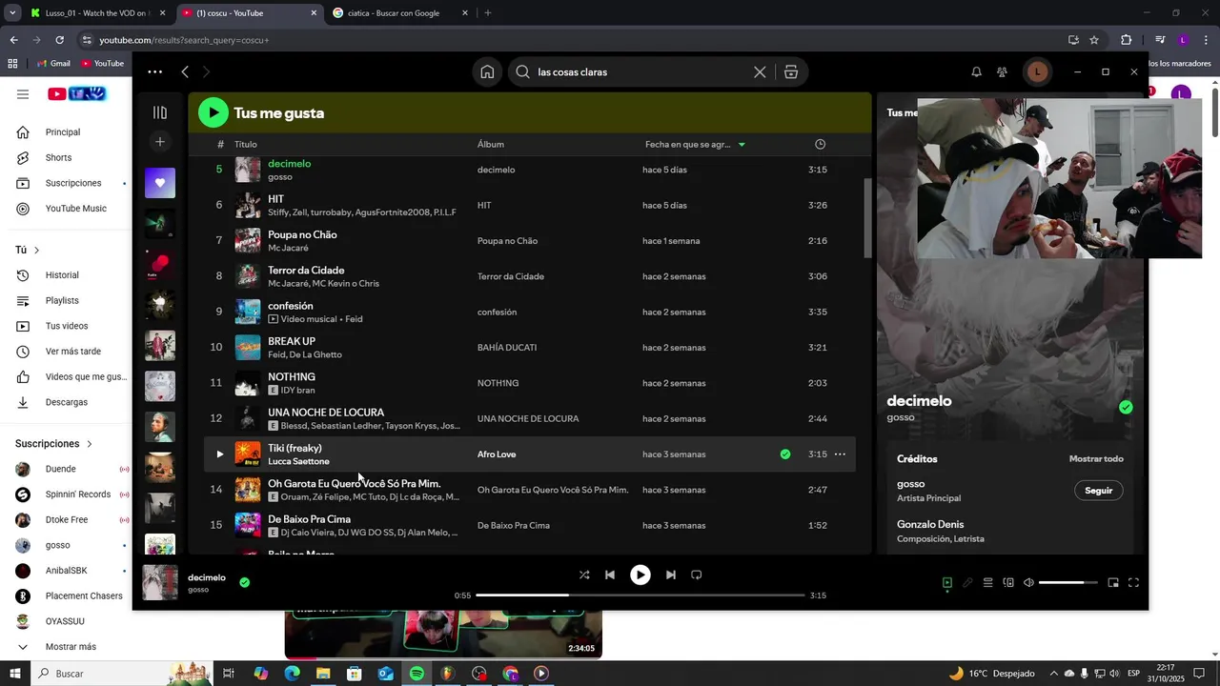Open Liked Songs heart tile in sidebar

pos(160,183)
